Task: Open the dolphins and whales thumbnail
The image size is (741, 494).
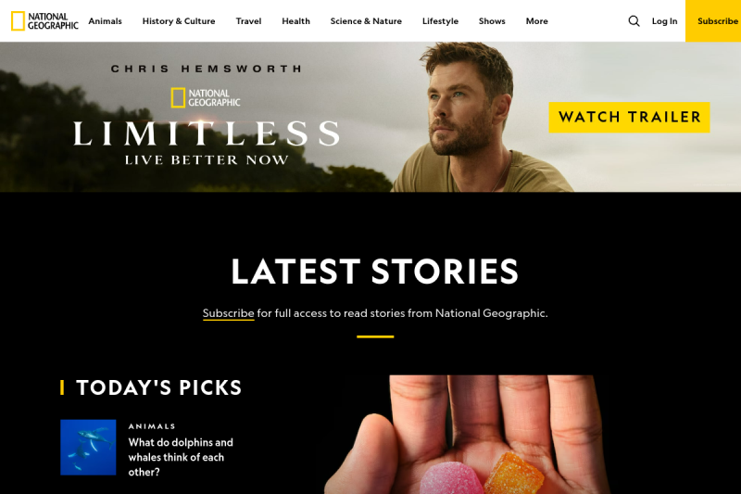Action: point(88,448)
